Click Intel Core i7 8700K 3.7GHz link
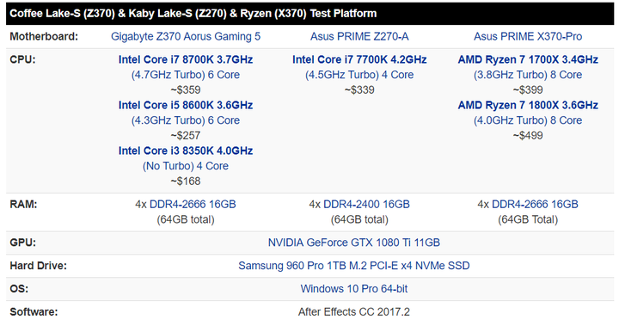Screen dimensions: 619x332 tap(186, 59)
